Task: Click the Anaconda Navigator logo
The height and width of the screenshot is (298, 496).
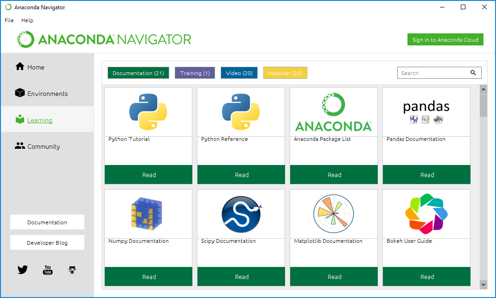Action: 104,39
